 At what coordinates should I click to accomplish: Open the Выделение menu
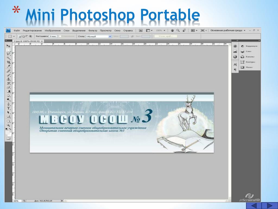tap(79, 30)
